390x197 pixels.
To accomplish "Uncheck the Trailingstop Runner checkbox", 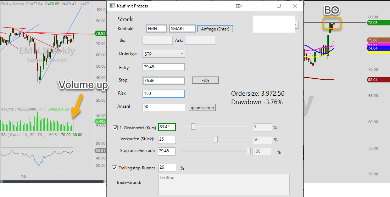I will (x=115, y=168).
